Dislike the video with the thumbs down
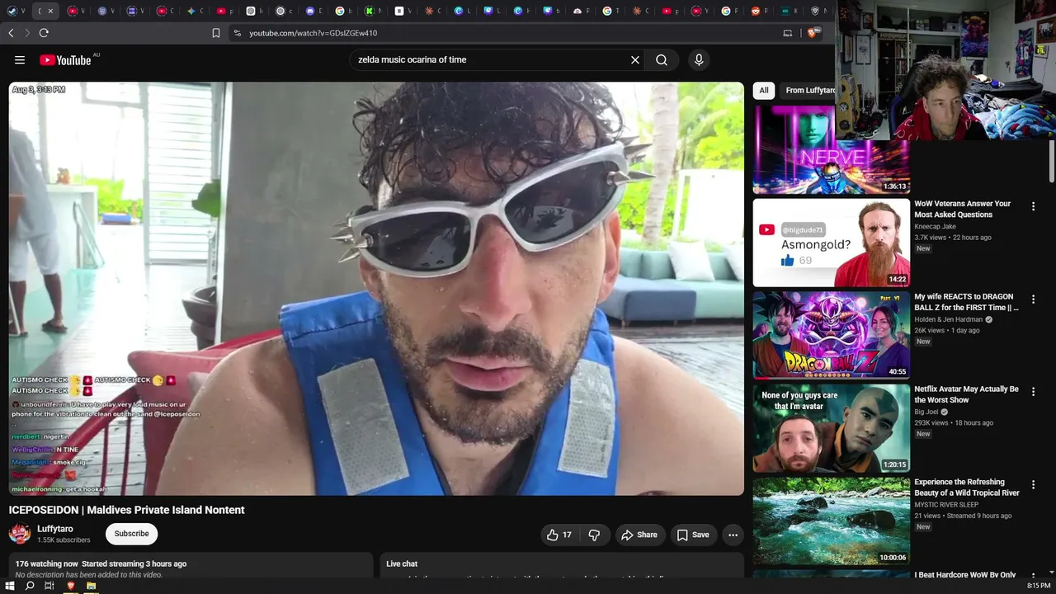This screenshot has height=594, width=1056. (594, 535)
